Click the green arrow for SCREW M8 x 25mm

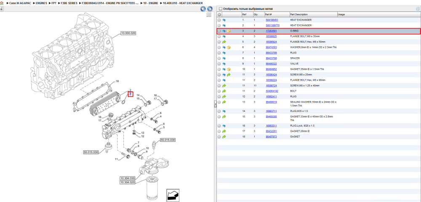(x=229, y=75)
